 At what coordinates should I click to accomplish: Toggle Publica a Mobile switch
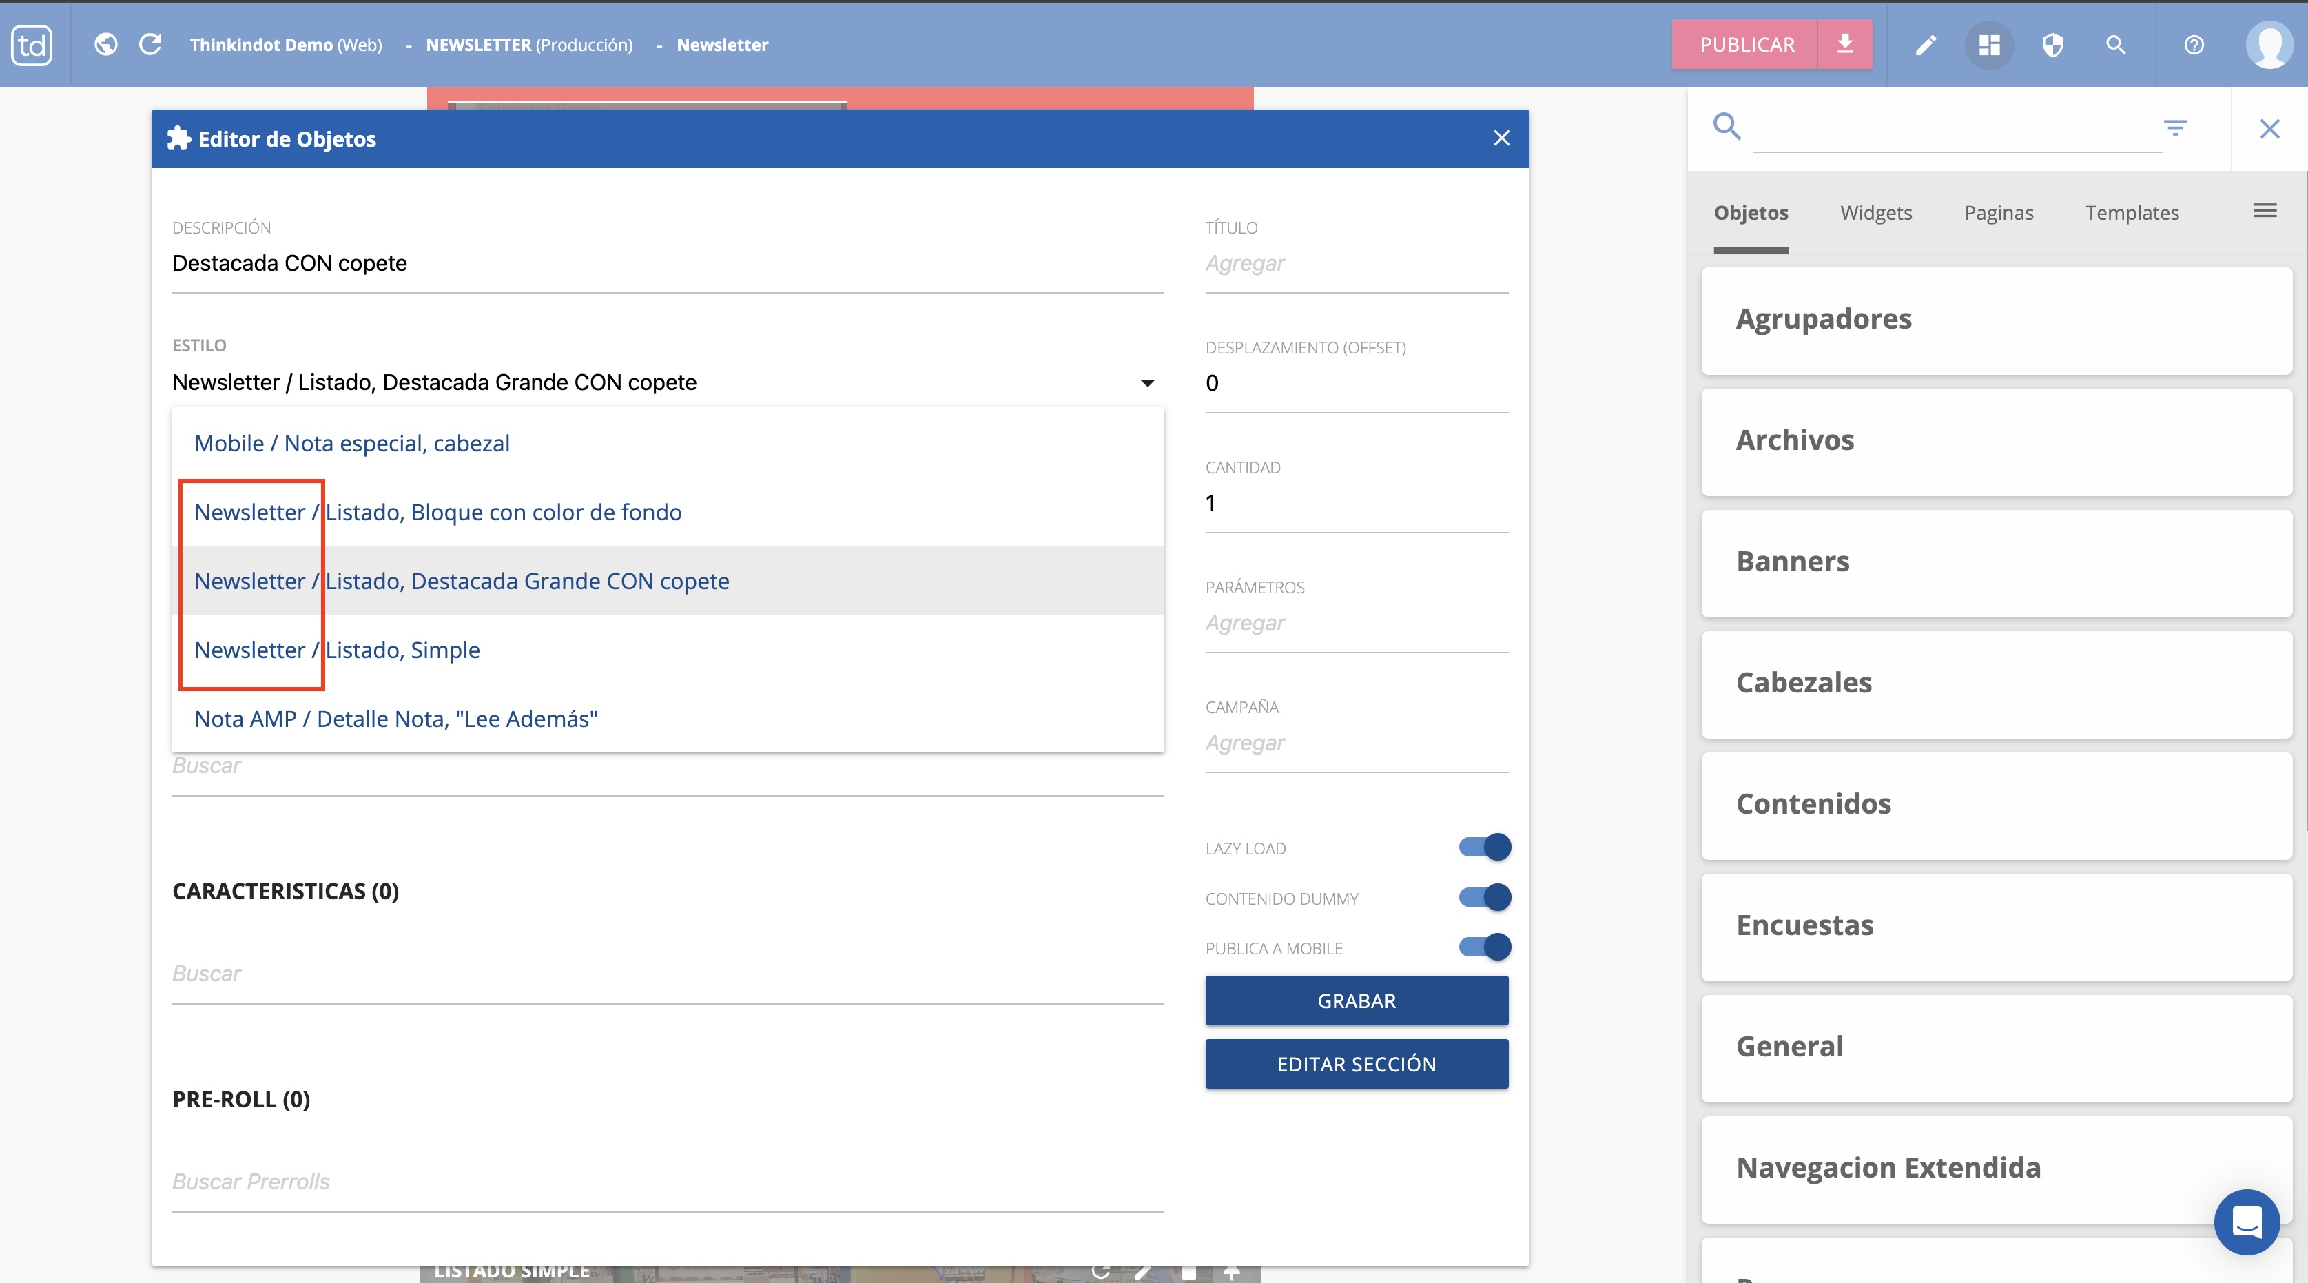click(x=1485, y=947)
